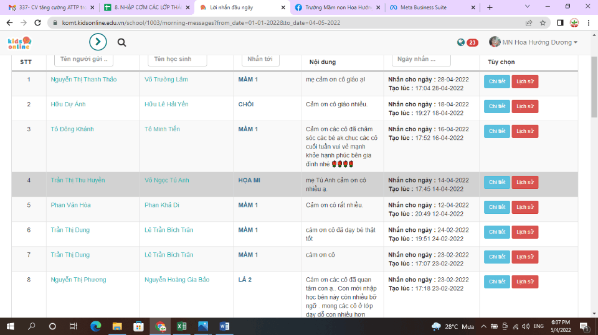This screenshot has width=598, height=335.
Task: Click the share page icon in the address bar
Action: [529, 22]
